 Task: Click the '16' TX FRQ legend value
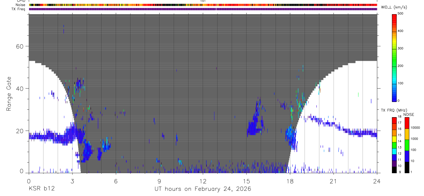[x=399, y=129]
